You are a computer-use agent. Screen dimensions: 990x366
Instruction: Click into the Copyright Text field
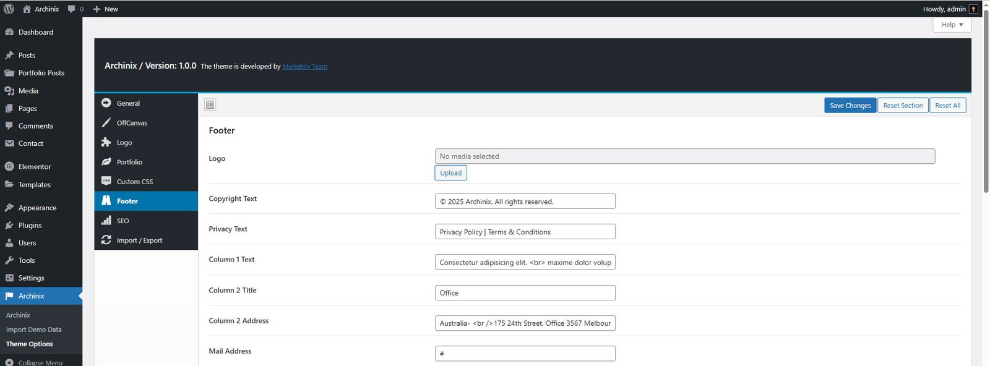525,202
